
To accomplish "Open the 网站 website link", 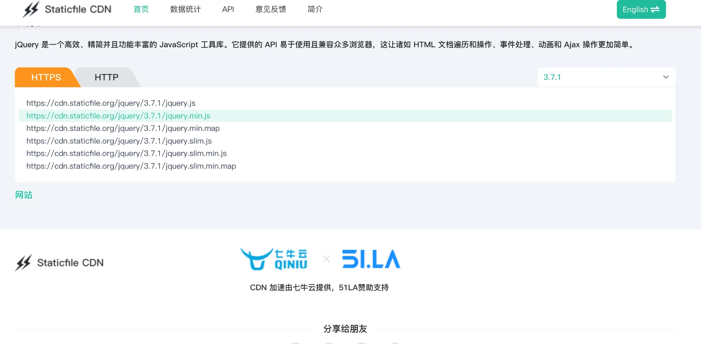I will coord(24,195).
